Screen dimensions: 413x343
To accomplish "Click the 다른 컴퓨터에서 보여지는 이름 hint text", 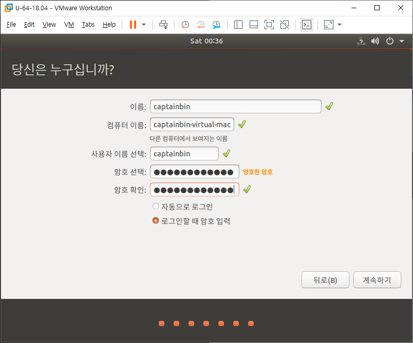I will [x=189, y=138].
